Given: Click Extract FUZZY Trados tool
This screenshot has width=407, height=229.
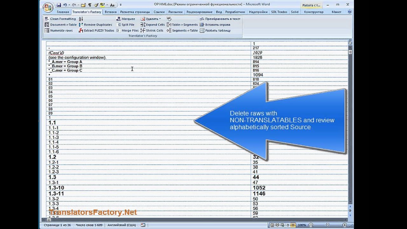Looking at the screenshot, I should click(96, 31).
